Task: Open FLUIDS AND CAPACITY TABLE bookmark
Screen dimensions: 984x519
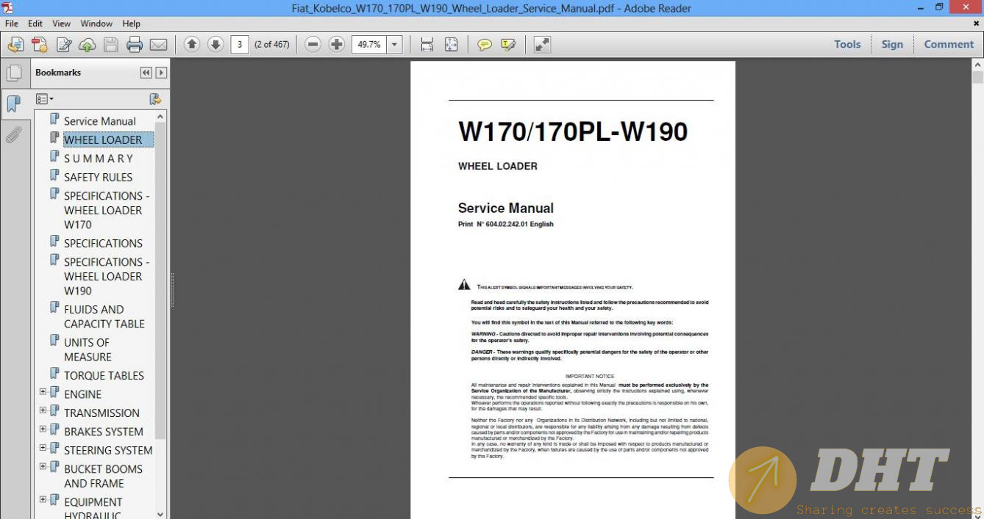Action: point(104,316)
